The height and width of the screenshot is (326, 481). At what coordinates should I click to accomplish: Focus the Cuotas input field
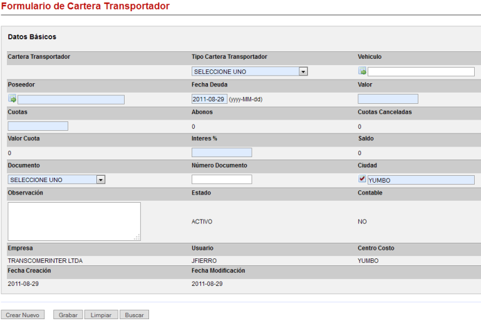tap(38, 126)
